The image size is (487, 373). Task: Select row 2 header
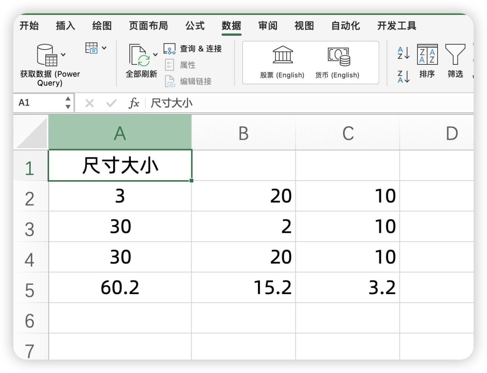coord(31,196)
